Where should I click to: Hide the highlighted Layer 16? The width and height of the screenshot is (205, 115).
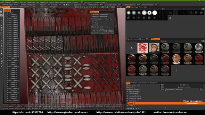point(127,103)
